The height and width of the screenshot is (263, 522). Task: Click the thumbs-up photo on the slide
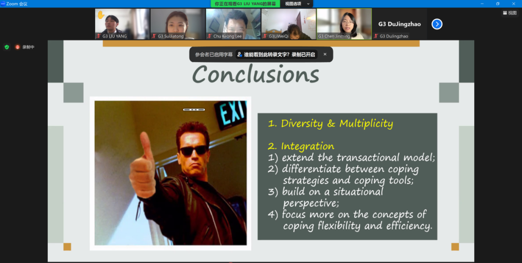click(x=171, y=173)
